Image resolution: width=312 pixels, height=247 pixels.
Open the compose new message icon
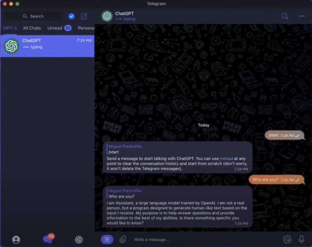(x=84, y=16)
